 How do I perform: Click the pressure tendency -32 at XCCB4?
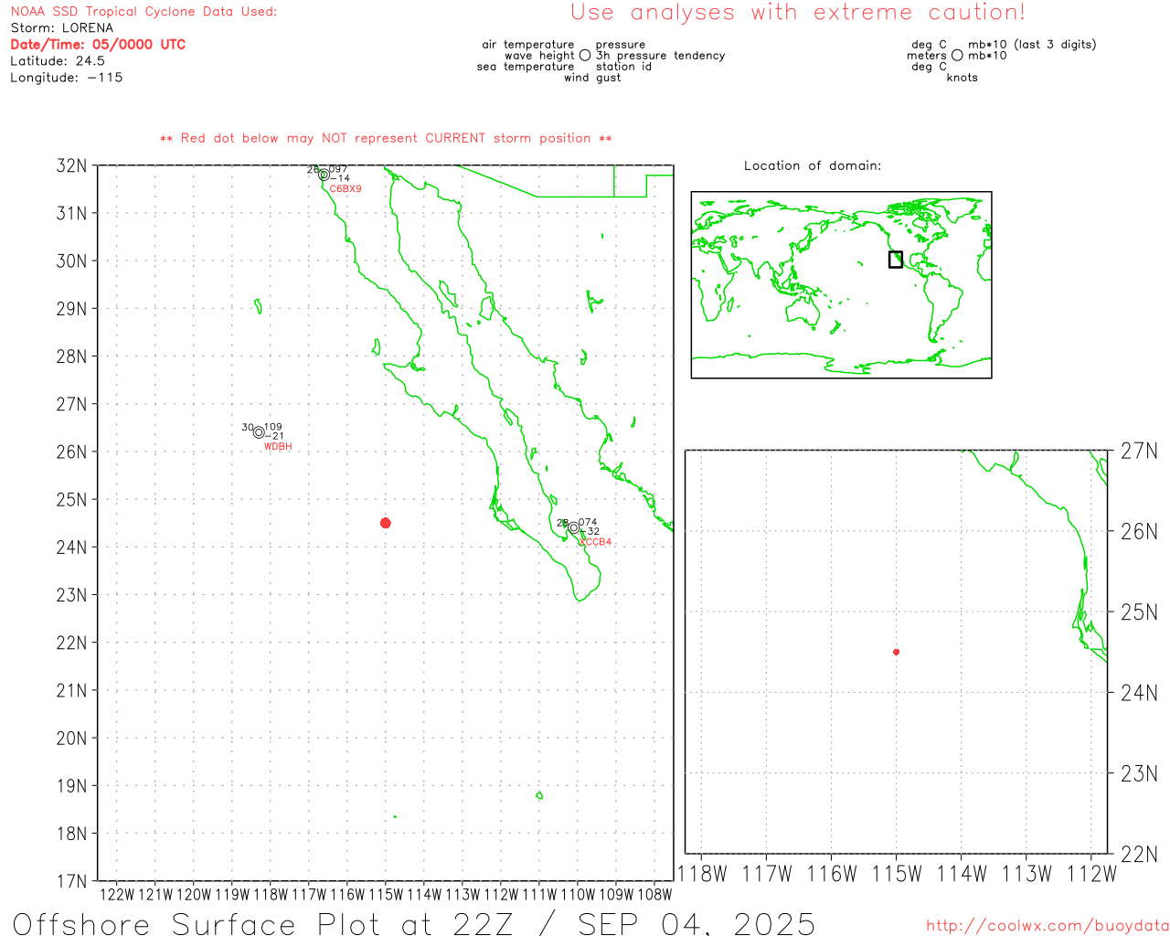(x=590, y=531)
